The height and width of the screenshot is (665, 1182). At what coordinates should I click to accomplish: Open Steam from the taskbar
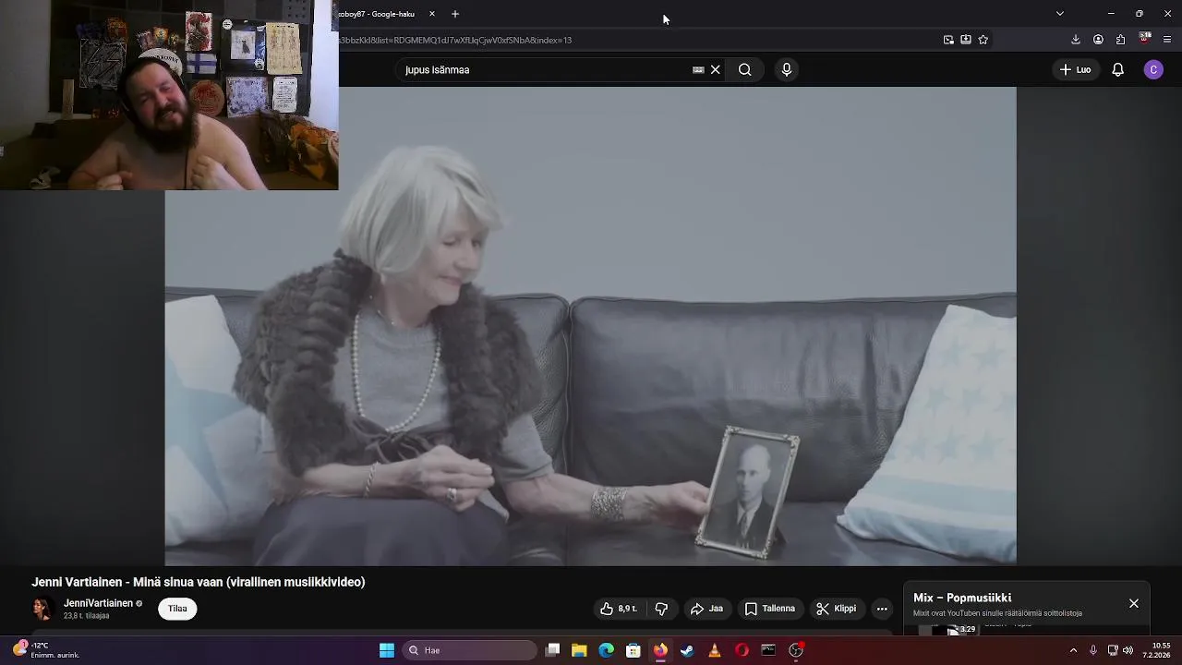pyautogui.click(x=687, y=650)
